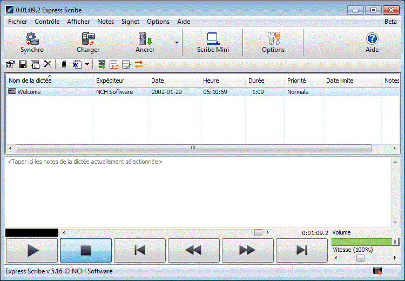Expand the Ancrer dropdown arrow
The width and height of the screenshot is (405, 281).
point(177,43)
